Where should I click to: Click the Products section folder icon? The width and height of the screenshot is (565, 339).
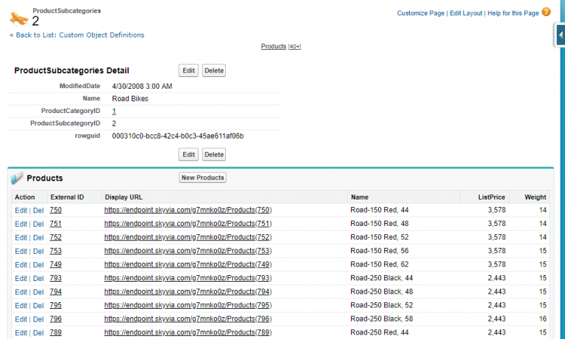coord(17,178)
